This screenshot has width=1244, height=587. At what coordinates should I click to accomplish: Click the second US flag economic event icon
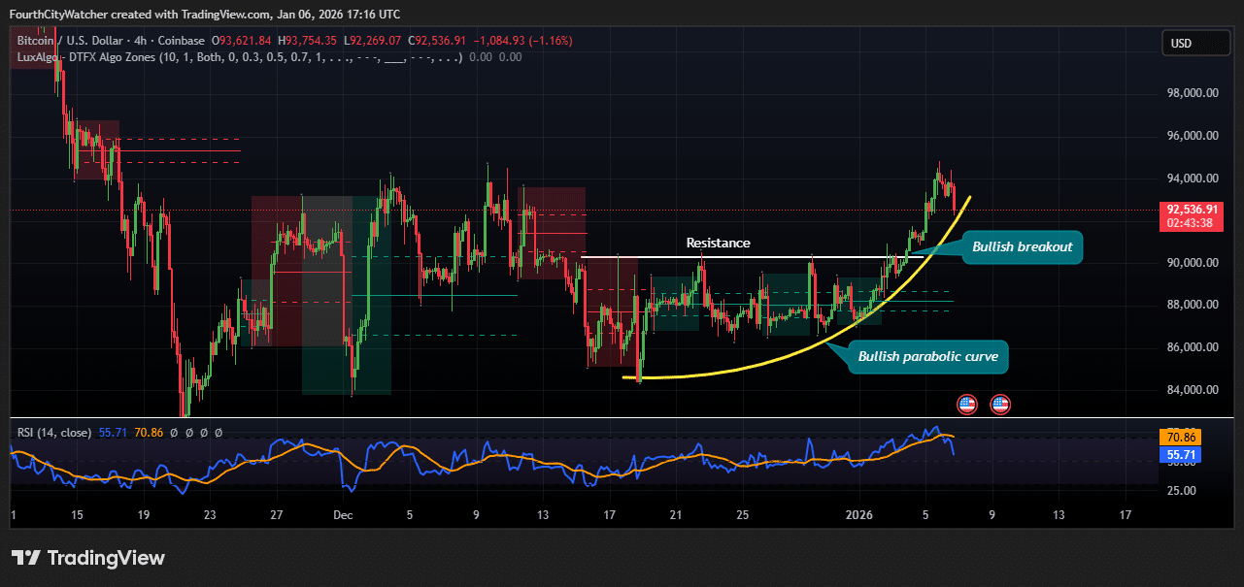pyautogui.click(x=999, y=404)
